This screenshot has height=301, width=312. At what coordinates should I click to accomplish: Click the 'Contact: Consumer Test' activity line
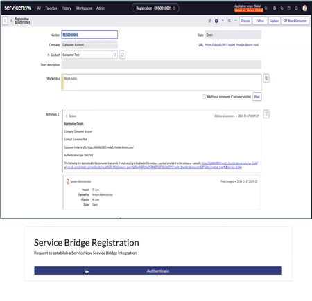pyautogui.click(x=76, y=139)
